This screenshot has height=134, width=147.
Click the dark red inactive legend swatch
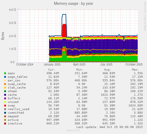(5, 124)
